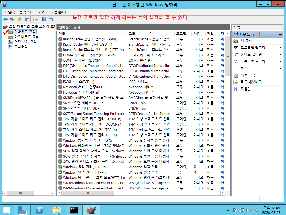Screen dimensions: 286x215
Task: Open File Explorer from the taskbar
Action: click(57, 210)
